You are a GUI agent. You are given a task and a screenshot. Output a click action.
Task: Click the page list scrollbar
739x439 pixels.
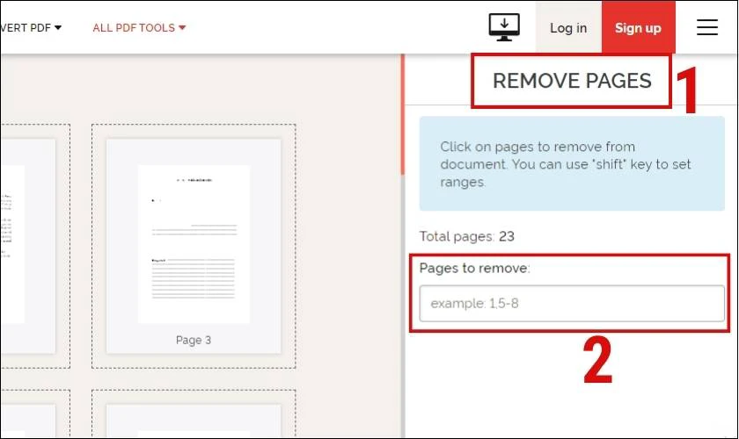[403, 115]
